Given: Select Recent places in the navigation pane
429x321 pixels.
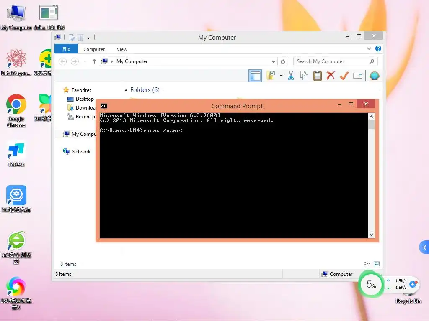Looking at the screenshot, I should pyautogui.click(x=82, y=116).
